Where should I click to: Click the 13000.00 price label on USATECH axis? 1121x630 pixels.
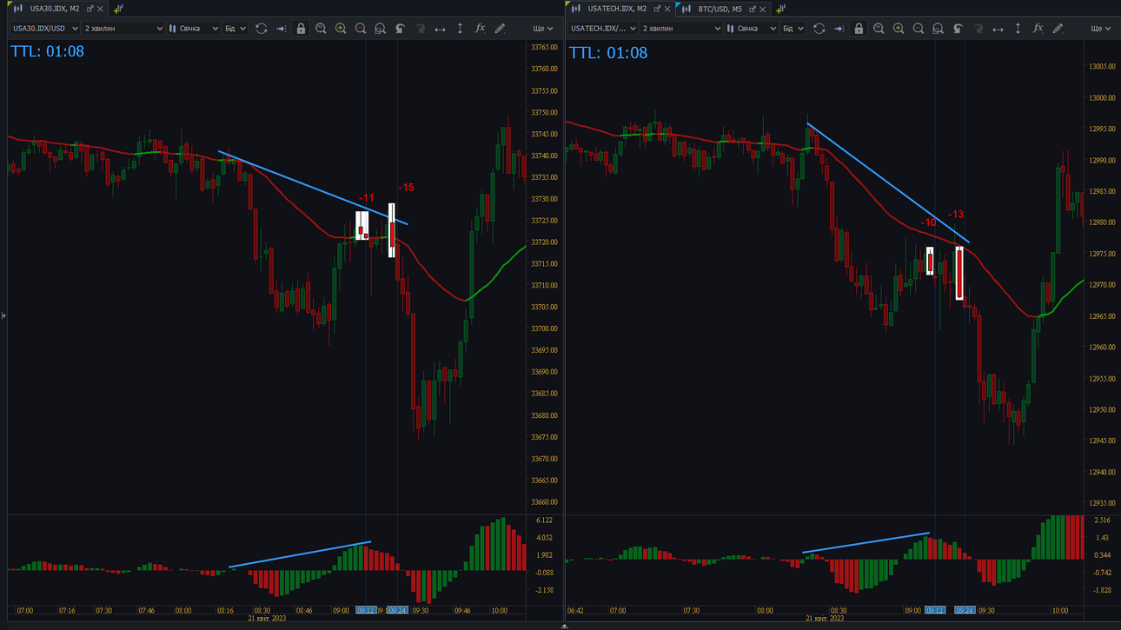[1102, 98]
